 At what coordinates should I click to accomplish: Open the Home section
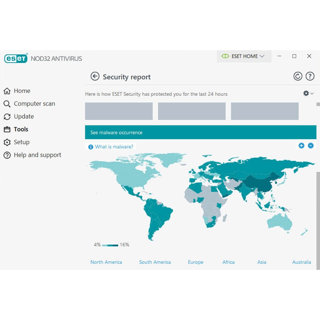[x=22, y=91]
